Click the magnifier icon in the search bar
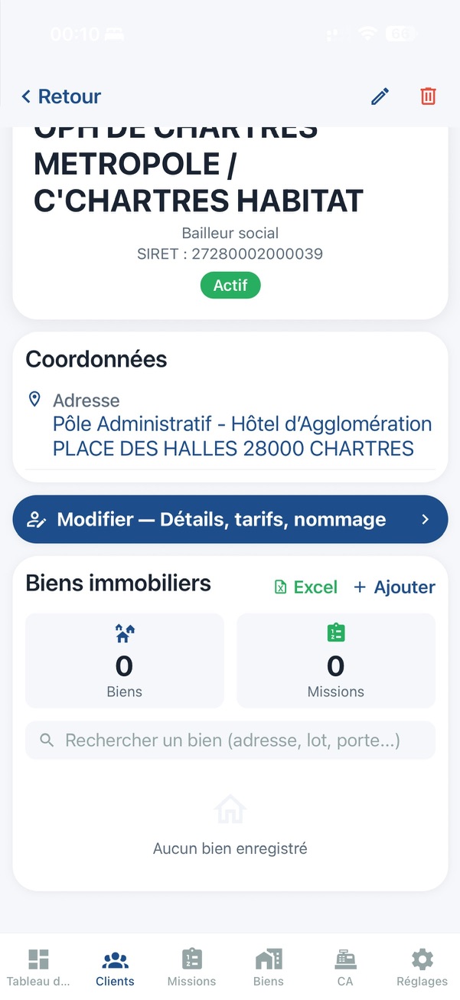 pos(47,740)
